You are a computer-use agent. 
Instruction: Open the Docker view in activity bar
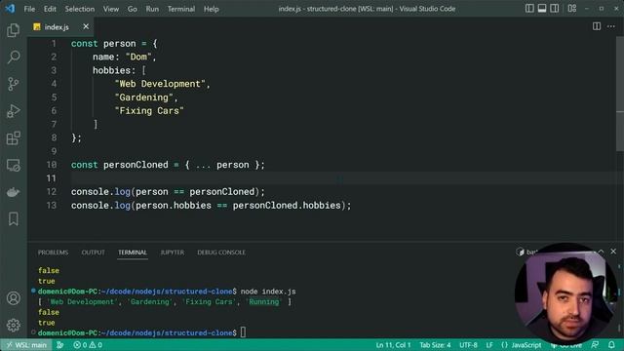pos(13,192)
